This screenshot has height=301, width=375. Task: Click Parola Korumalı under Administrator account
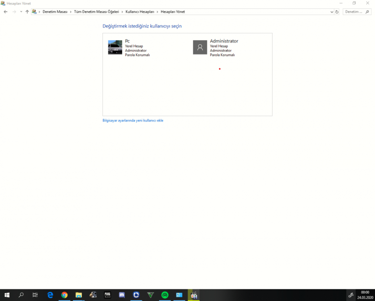click(x=222, y=55)
